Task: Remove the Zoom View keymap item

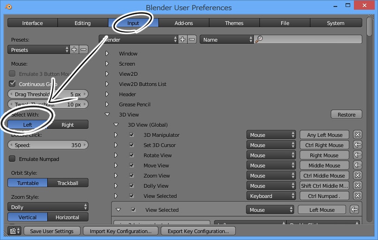Action: pyautogui.click(x=358, y=175)
